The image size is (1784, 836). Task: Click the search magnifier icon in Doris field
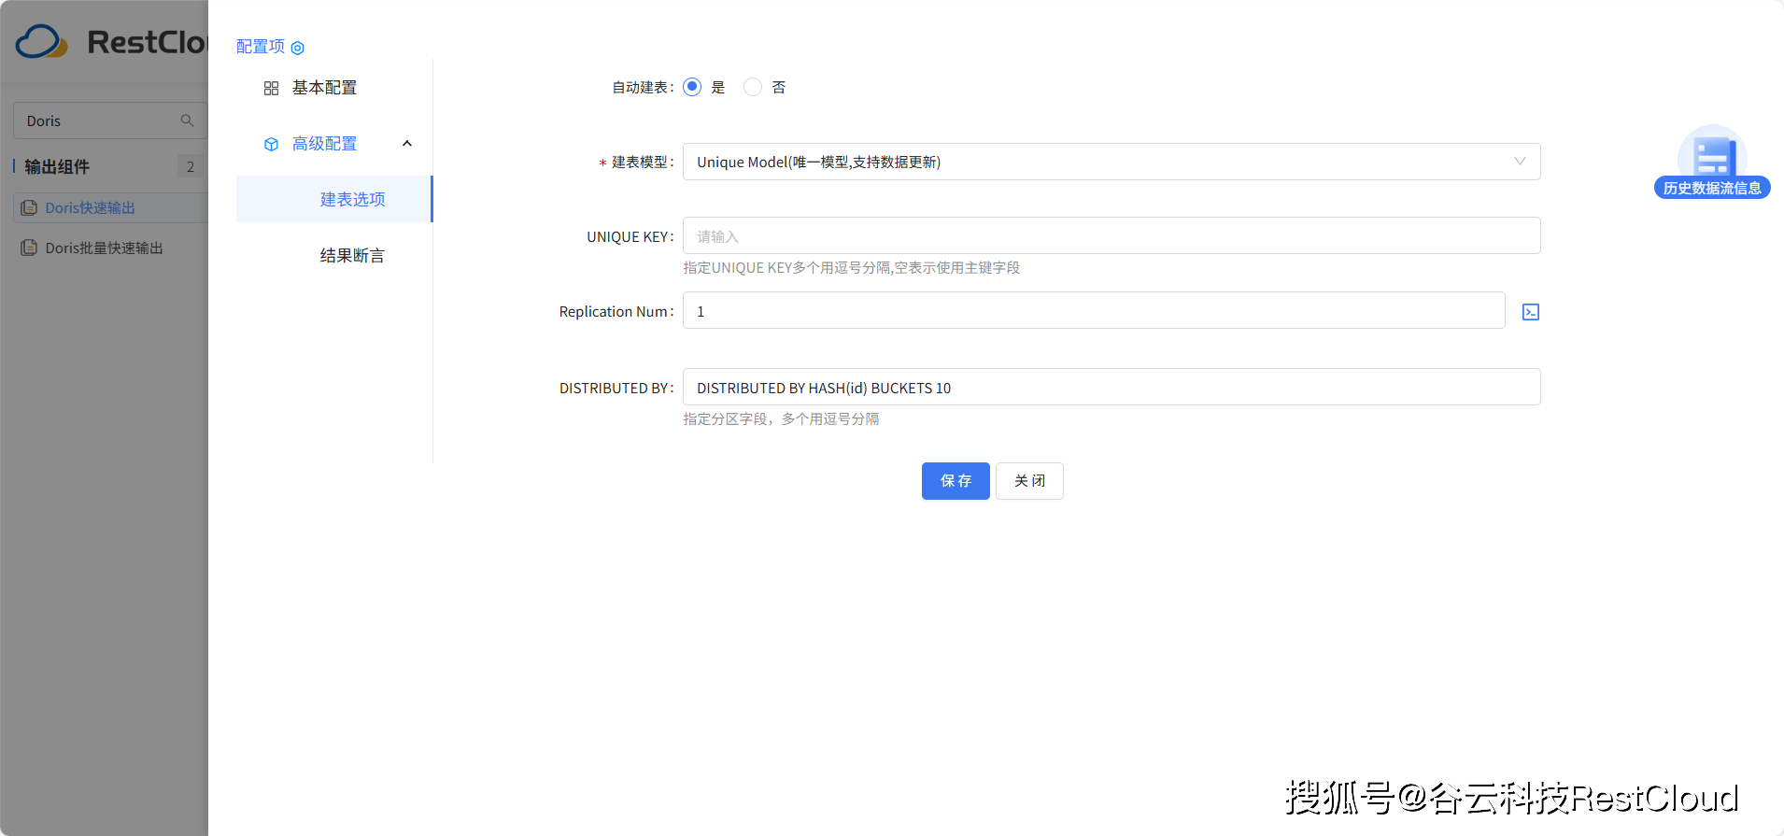point(187,120)
